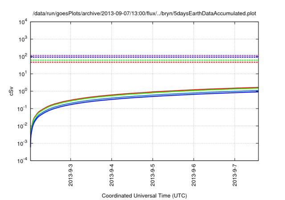Click the 2013-9-5 date tick label
The width and height of the screenshot is (285, 200).
coord(153,175)
